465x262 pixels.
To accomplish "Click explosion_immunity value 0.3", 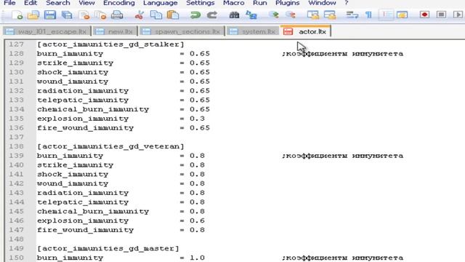I will coord(197,119).
